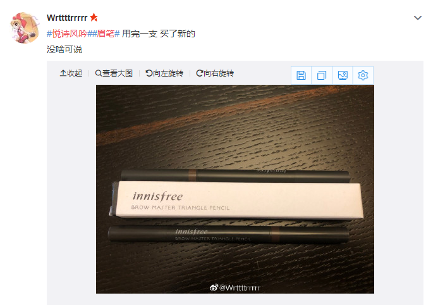The width and height of the screenshot is (426, 305).
Task: Click the post text 用完一支 买了新的
Action: [x=159, y=34]
